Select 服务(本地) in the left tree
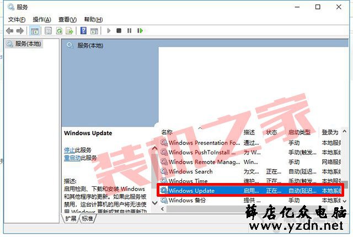Image resolution: width=353 pixels, height=237 pixels. 24,44
